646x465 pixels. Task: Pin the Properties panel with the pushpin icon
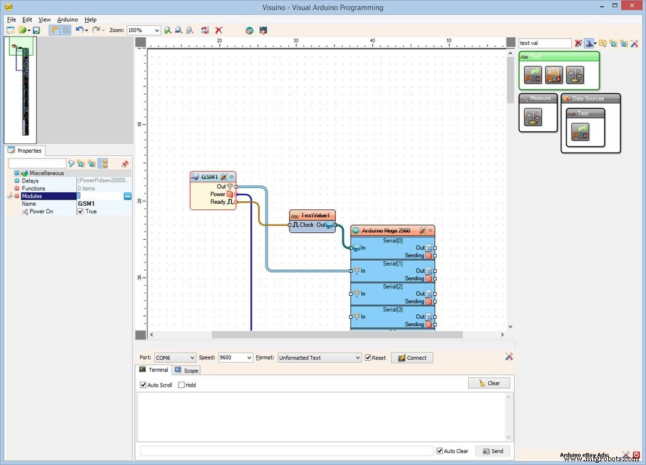click(124, 163)
